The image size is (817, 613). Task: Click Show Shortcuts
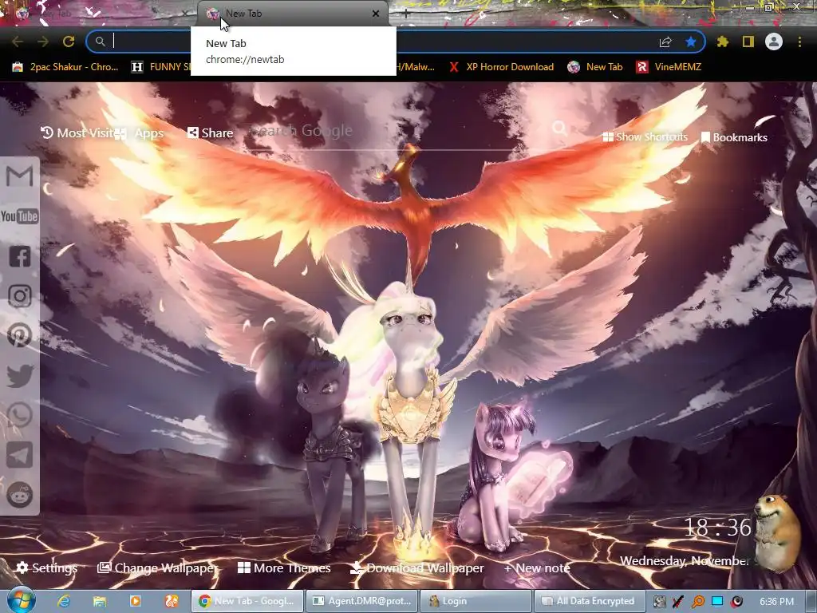click(645, 136)
